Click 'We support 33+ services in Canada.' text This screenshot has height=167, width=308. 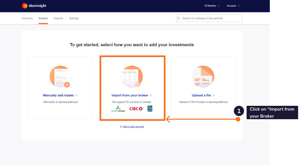[x=132, y=102]
